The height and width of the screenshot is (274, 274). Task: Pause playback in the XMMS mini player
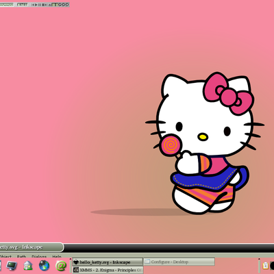click(40, 5)
